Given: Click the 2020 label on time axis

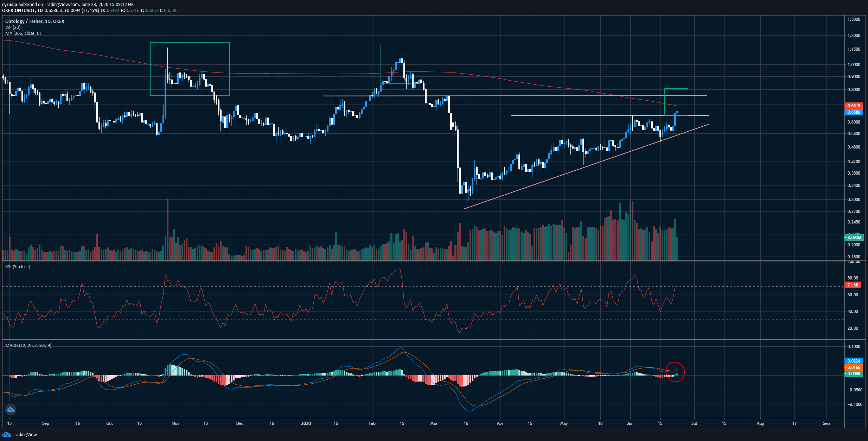Looking at the screenshot, I should tap(306, 423).
